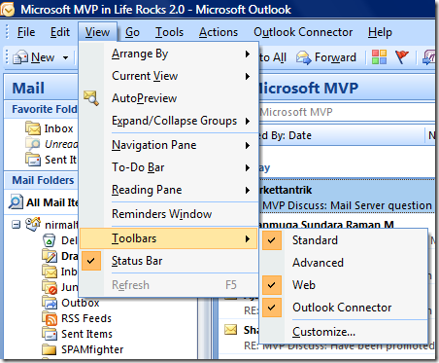
Task: Click the Favorite Folders header
Action: (x=42, y=109)
